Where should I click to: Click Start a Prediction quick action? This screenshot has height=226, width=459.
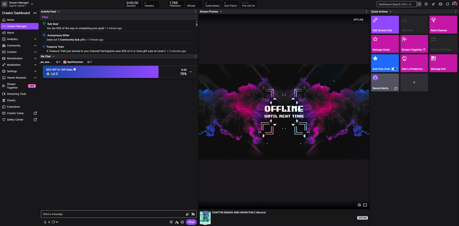(414, 63)
